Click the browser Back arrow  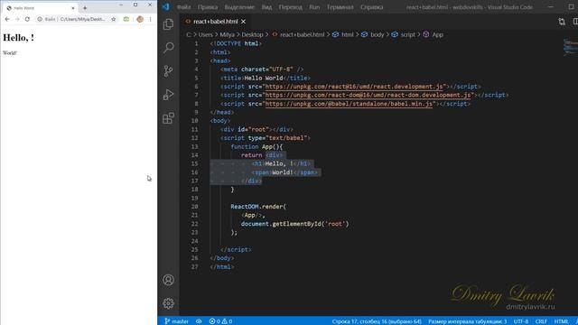(x=7, y=19)
